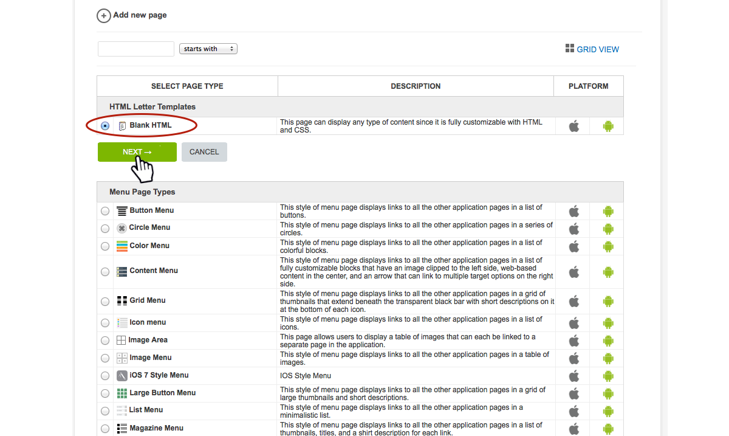This screenshot has width=729, height=436.
Task: Click the Add new page link text
Action: coord(140,15)
